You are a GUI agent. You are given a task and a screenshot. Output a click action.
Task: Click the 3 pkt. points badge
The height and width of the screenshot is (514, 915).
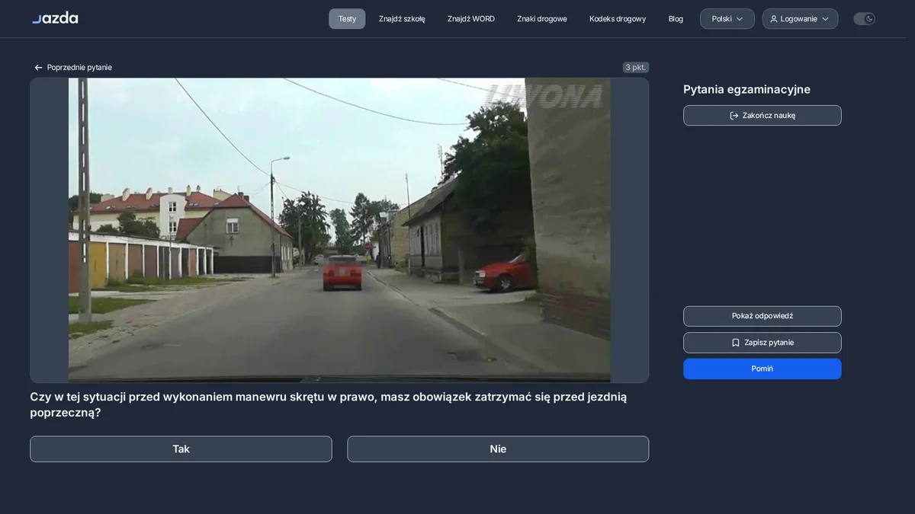tap(636, 68)
